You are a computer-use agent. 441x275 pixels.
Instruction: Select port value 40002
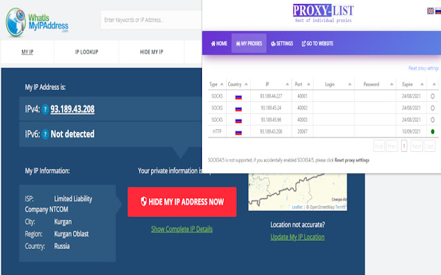(302, 108)
